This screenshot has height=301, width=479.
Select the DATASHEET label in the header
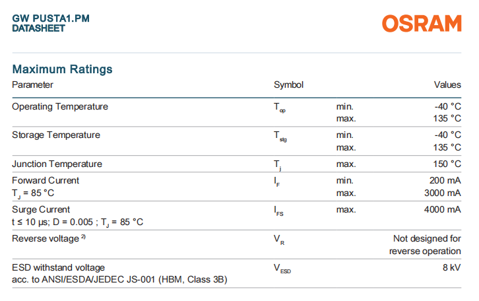pos(39,28)
